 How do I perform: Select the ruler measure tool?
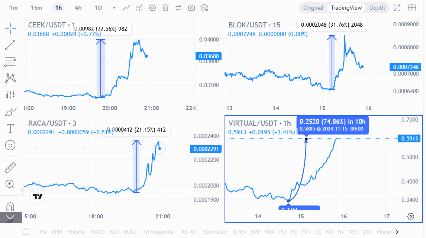(10, 168)
